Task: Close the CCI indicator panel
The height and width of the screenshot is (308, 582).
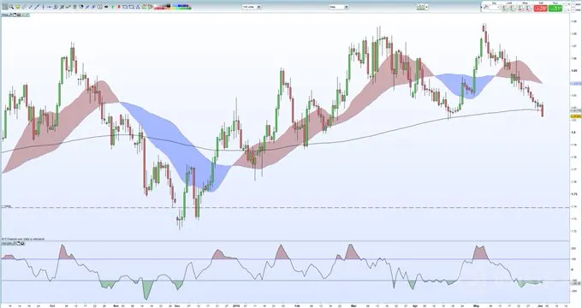Action: 22,244
